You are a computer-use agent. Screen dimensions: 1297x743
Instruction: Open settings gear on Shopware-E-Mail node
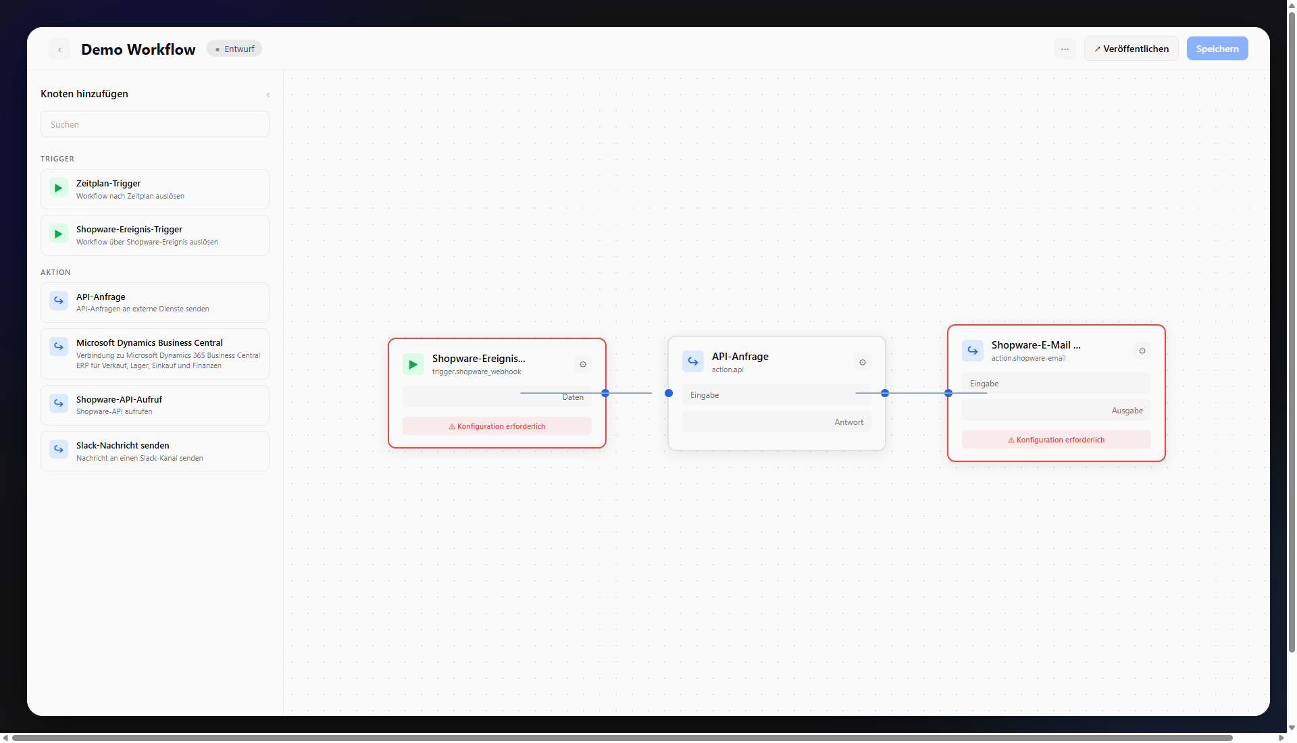pos(1142,351)
